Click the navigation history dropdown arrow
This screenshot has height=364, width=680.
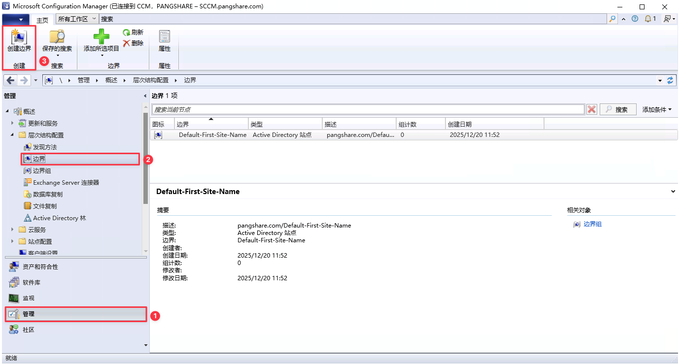pyautogui.click(x=35, y=80)
